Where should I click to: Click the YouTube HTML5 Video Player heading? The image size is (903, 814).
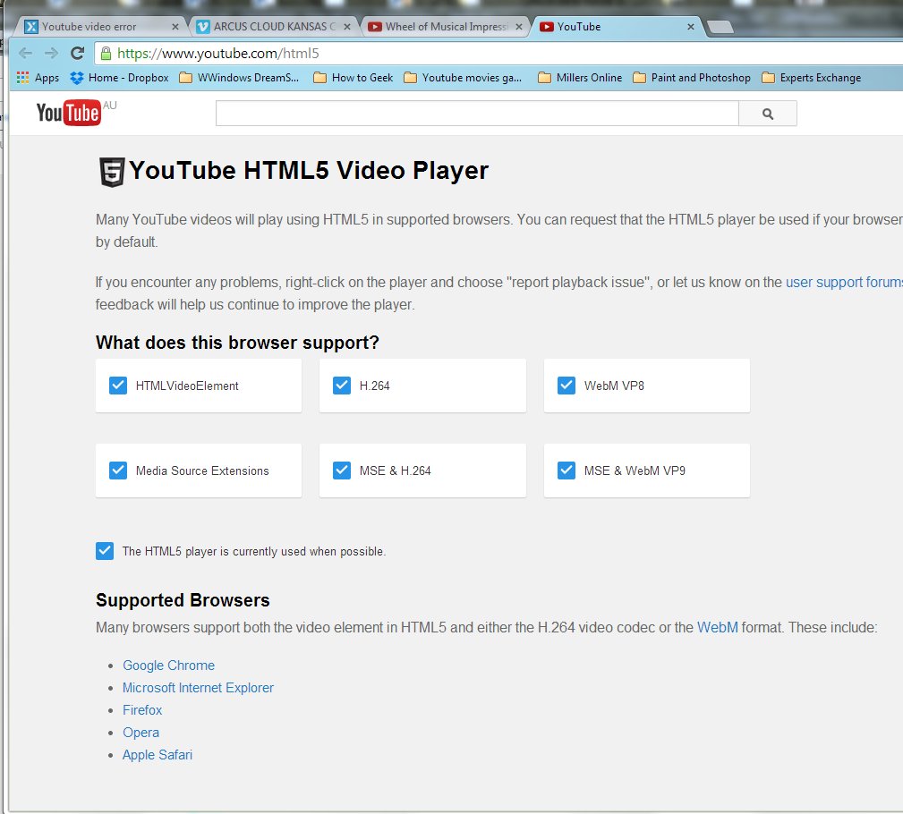(x=309, y=171)
